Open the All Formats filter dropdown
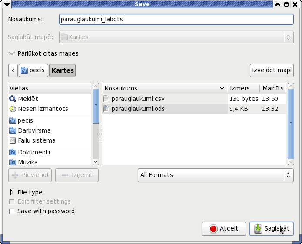Viewport: 302px width, 244px height. [x=216, y=175]
